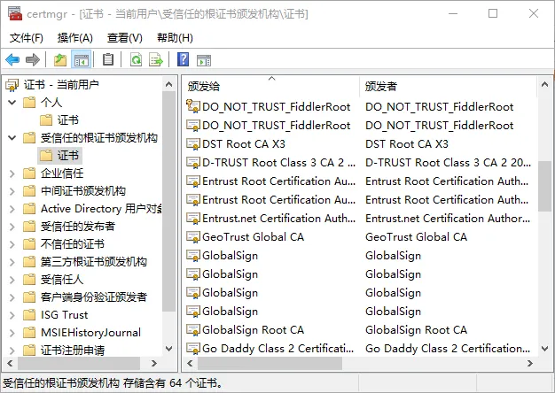Click issuer cell Go Daddy Class 2 Certification...
The image size is (555, 393).
[x=448, y=349]
